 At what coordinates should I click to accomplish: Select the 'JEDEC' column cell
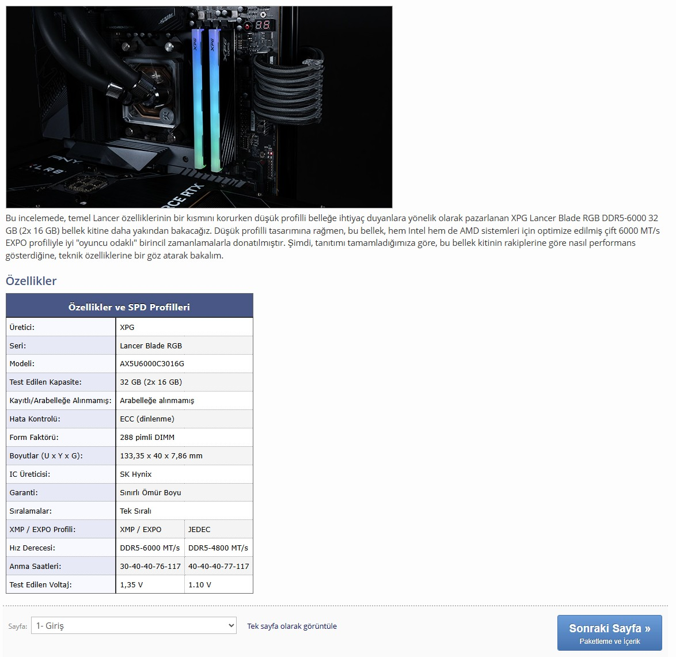point(219,529)
